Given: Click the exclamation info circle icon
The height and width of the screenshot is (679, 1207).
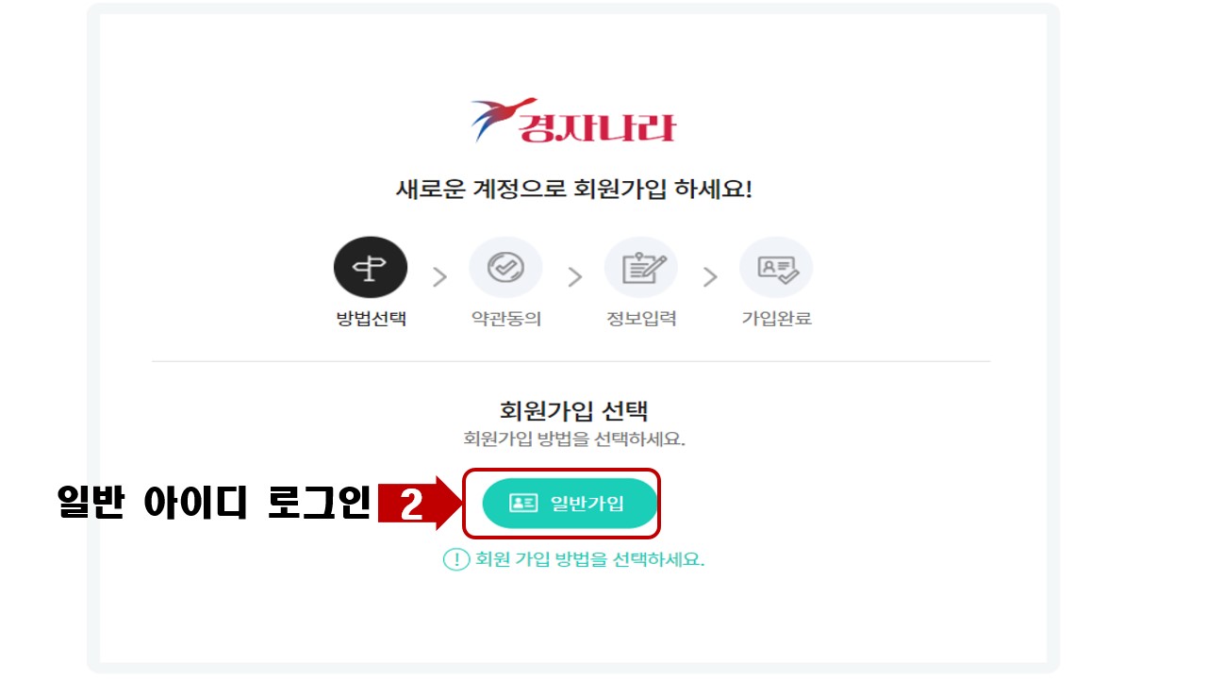Looking at the screenshot, I should pos(456,559).
